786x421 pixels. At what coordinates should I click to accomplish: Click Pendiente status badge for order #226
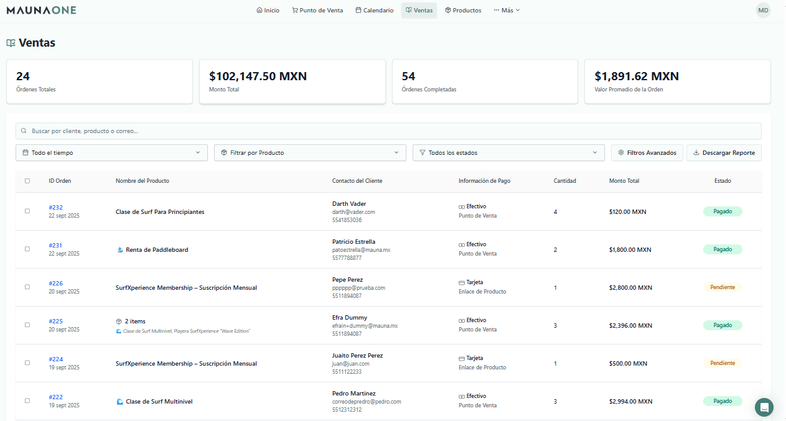click(723, 287)
